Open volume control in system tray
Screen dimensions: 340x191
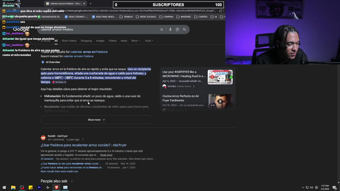point(312,188)
